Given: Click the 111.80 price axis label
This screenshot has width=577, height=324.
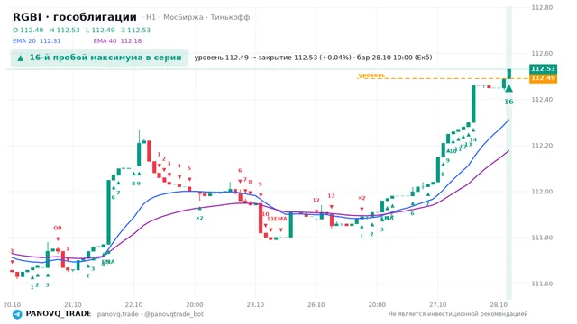Looking at the screenshot, I should coord(542,238).
